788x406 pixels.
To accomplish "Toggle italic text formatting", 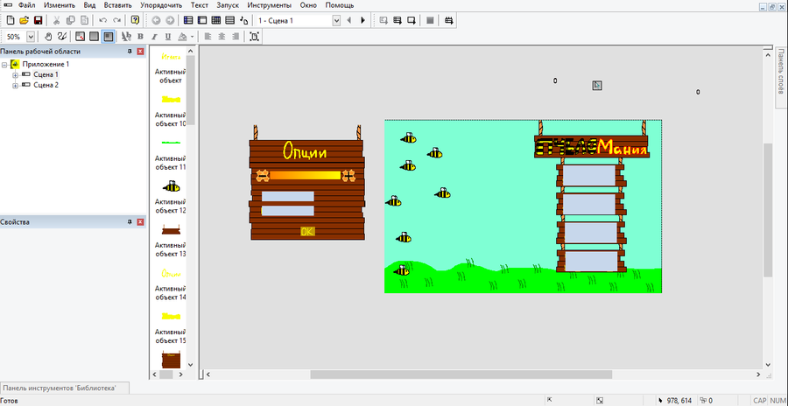I will 154,36.
